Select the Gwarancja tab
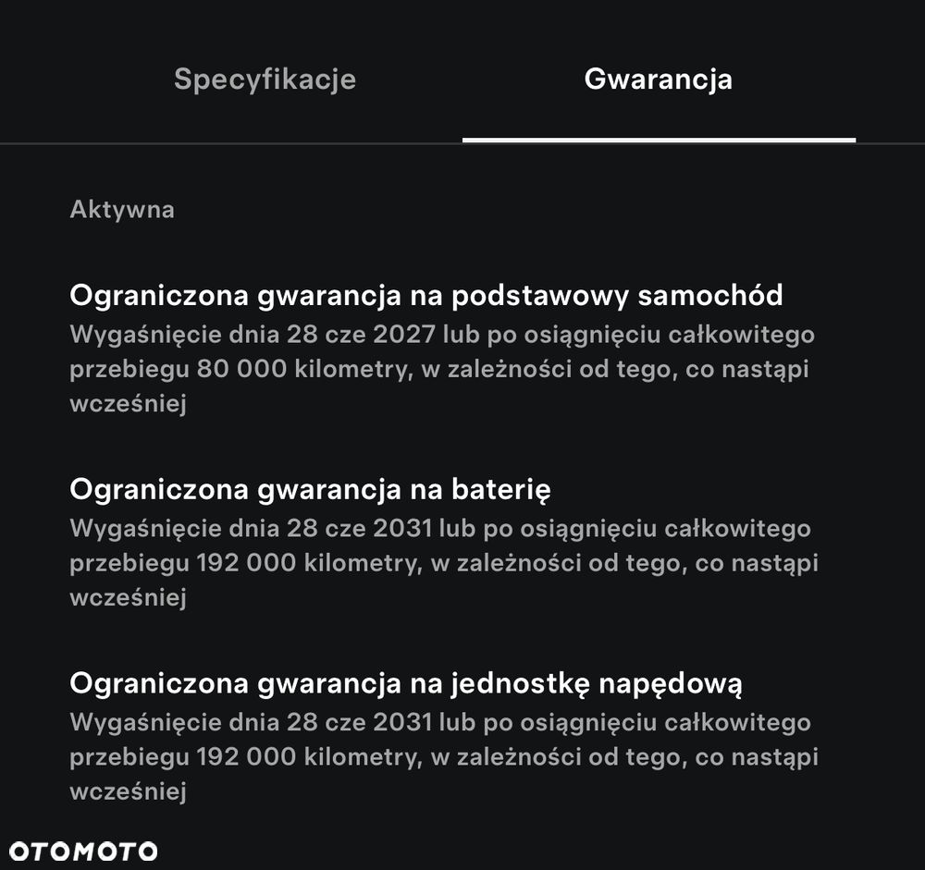Image resolution: width=925 pixels, height=870 pixels. [658, 80]
